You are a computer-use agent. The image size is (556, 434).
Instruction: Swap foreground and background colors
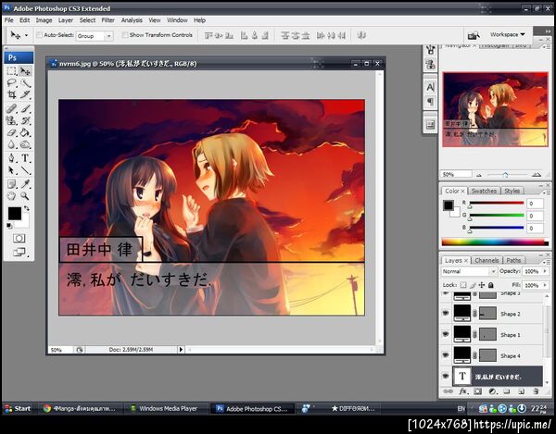coord(27,208)
